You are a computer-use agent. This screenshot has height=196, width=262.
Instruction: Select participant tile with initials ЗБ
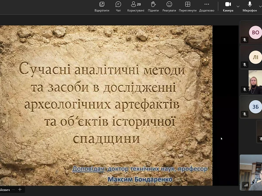(255, 106)
